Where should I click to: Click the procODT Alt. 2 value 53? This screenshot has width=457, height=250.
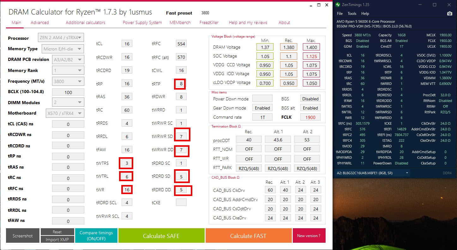[307, 140]
